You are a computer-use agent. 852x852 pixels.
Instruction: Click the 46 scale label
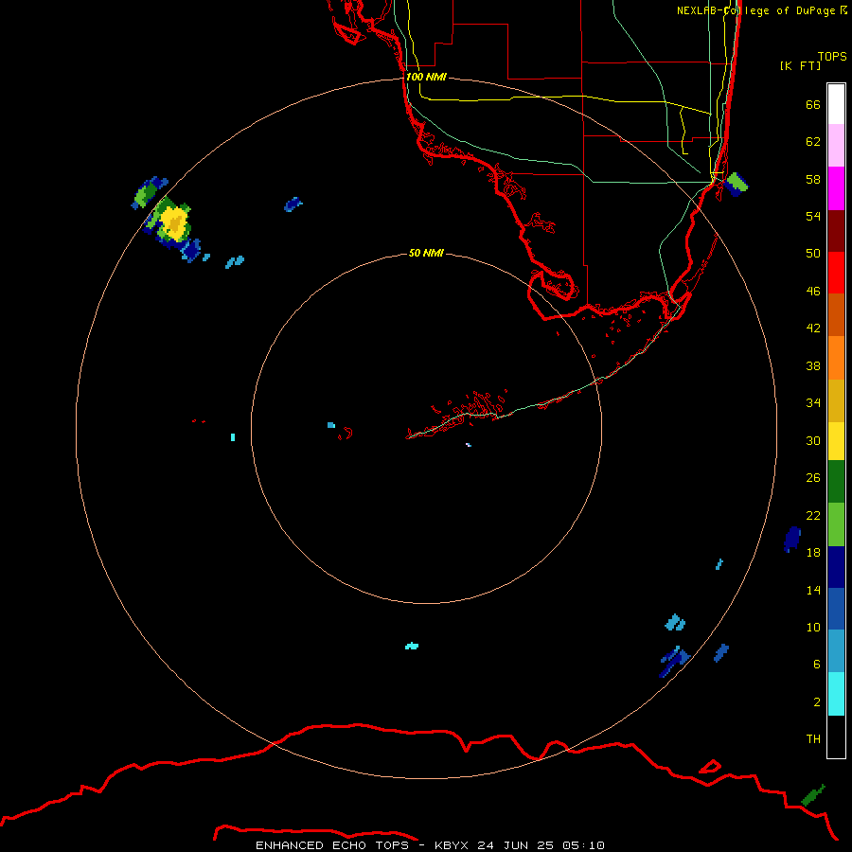point(813,291)
